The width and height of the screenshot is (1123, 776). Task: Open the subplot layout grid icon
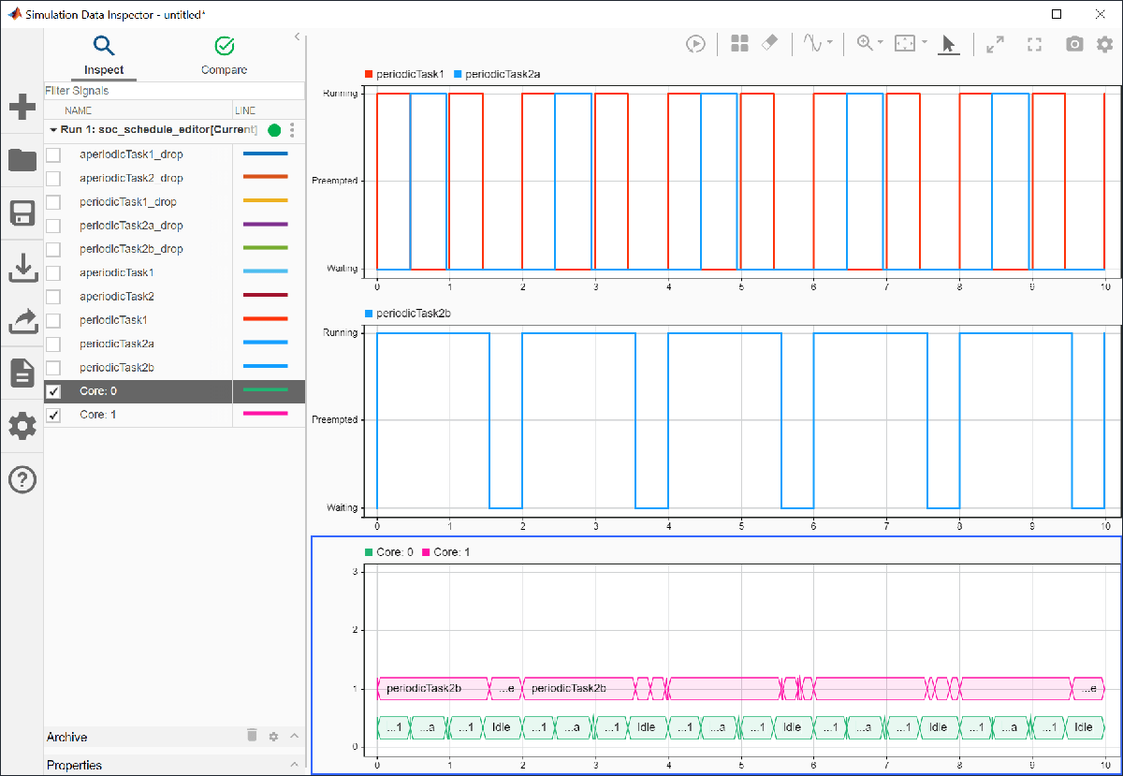[739, 43]
